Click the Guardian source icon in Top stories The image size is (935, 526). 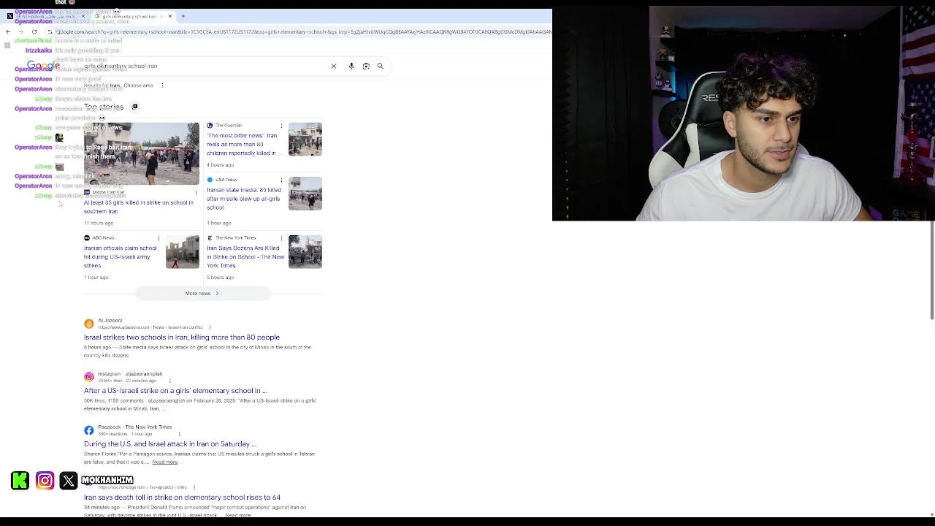[210, 126]
